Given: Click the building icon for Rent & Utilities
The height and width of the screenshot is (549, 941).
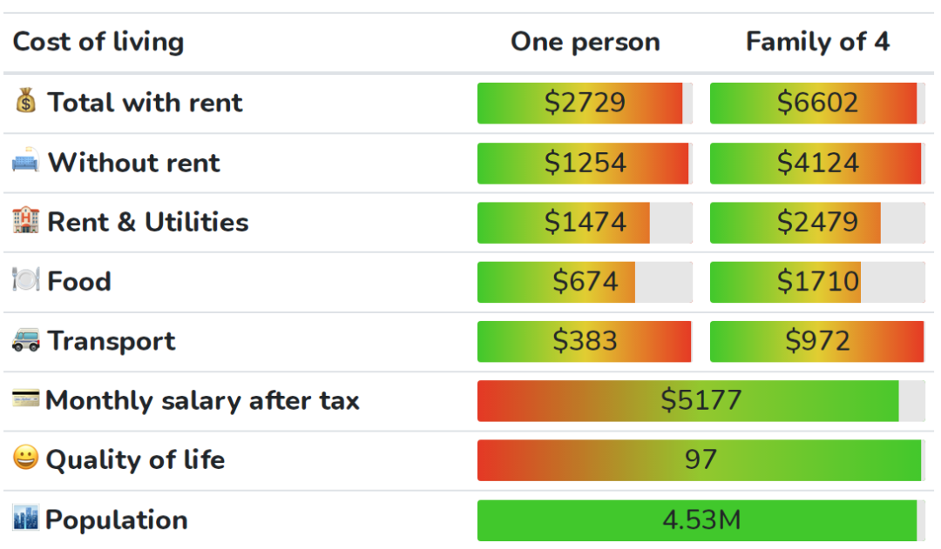Looking at the screenshot, I should click(x=26, y=221).
